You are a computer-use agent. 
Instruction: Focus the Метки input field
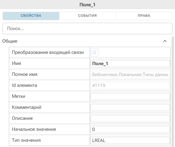coord(130,97)
